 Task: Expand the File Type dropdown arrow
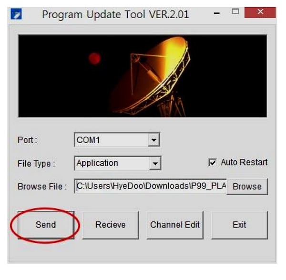tap(155, 163)
